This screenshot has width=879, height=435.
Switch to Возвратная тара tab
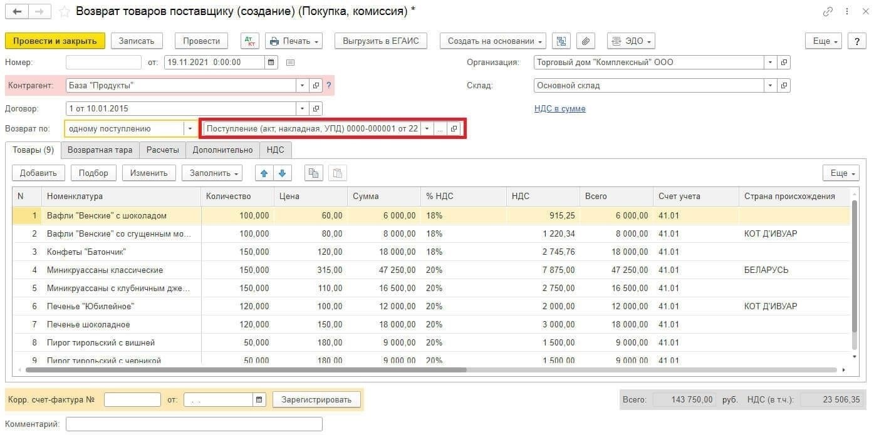(100, 150)
